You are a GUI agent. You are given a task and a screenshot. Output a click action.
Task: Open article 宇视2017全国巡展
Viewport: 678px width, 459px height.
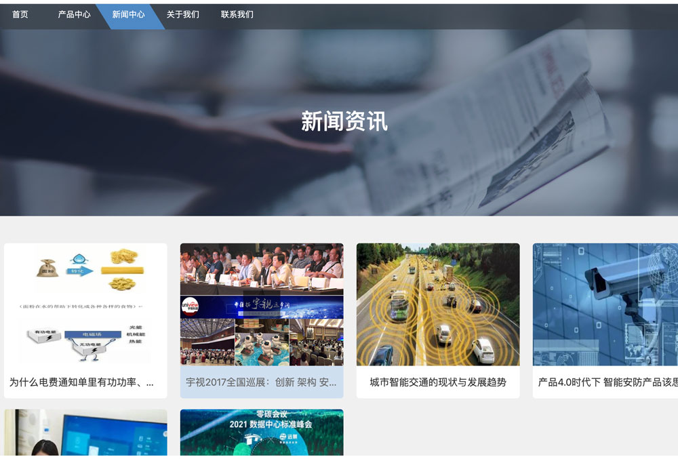click(262, 382)
